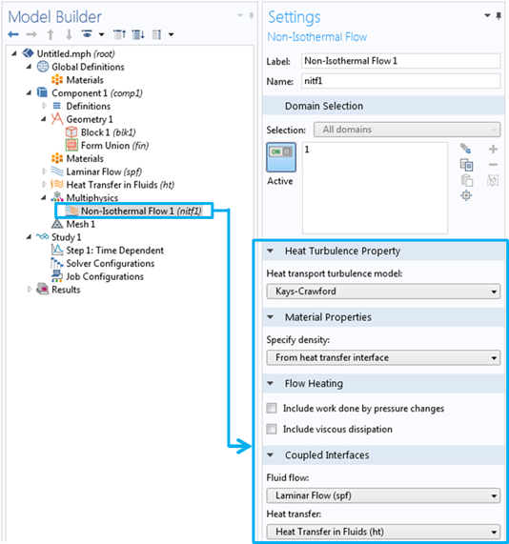
Task: Click the Domain Selection section header
Action: coord(383,106)
